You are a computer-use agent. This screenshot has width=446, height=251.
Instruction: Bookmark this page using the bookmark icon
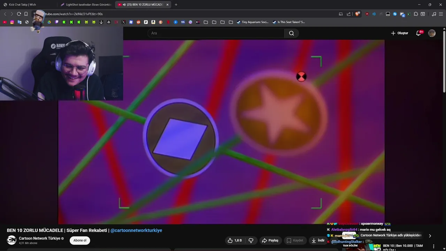26,14
